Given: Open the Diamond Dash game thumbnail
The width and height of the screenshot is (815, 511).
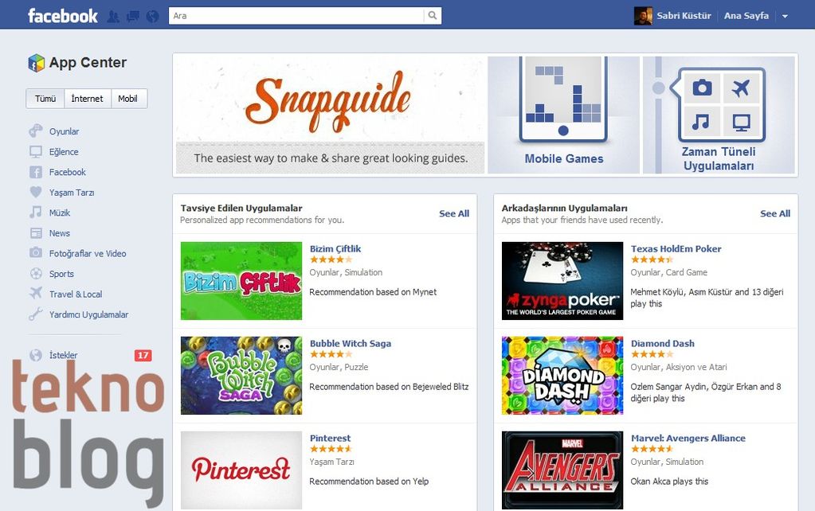Looking at the screenshot, I should coord(562,376).
